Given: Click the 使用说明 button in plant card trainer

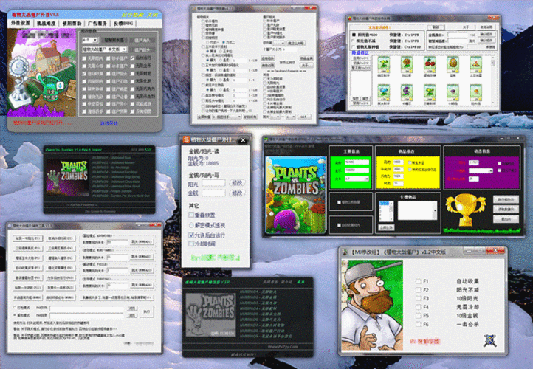Looking at the screenshot, I should [x=486, y=27].
